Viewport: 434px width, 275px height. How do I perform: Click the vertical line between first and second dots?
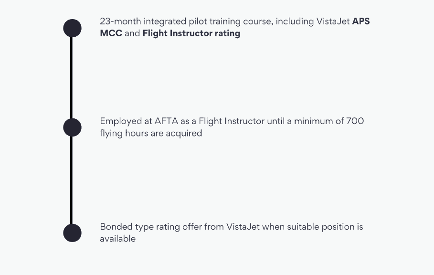click(72, 78)
